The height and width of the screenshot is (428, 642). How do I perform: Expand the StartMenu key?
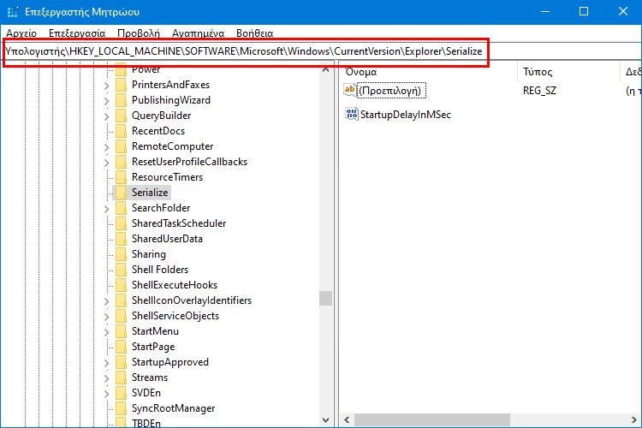point(106,332)
